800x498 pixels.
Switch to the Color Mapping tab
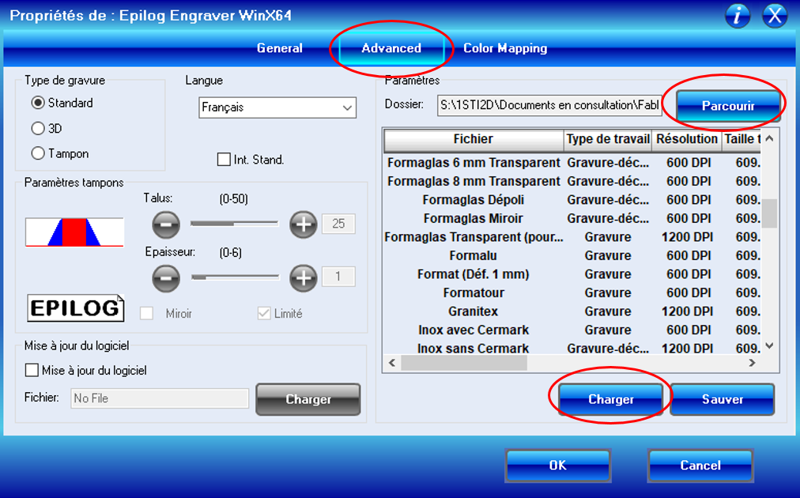click(505, 48)
